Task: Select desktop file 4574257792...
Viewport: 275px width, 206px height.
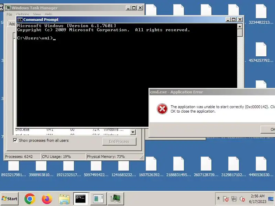Action: [x=261, y=52]
